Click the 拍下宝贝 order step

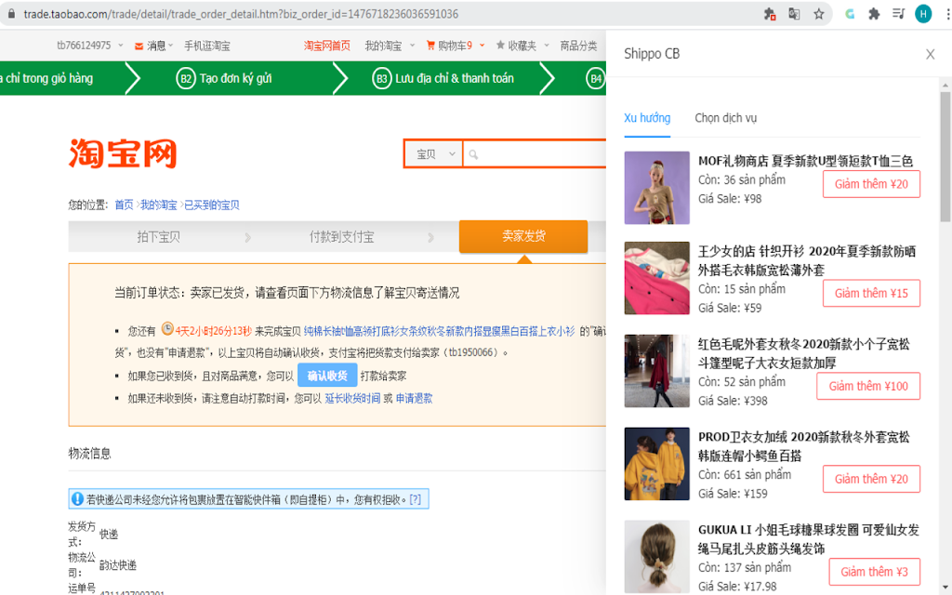tap(158, 237)
